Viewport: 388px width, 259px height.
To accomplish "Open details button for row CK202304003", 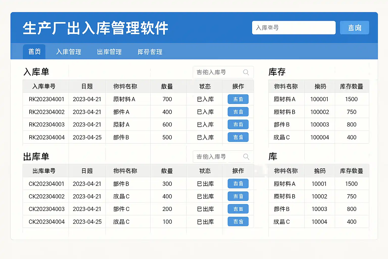I will (x=238, y=209).
